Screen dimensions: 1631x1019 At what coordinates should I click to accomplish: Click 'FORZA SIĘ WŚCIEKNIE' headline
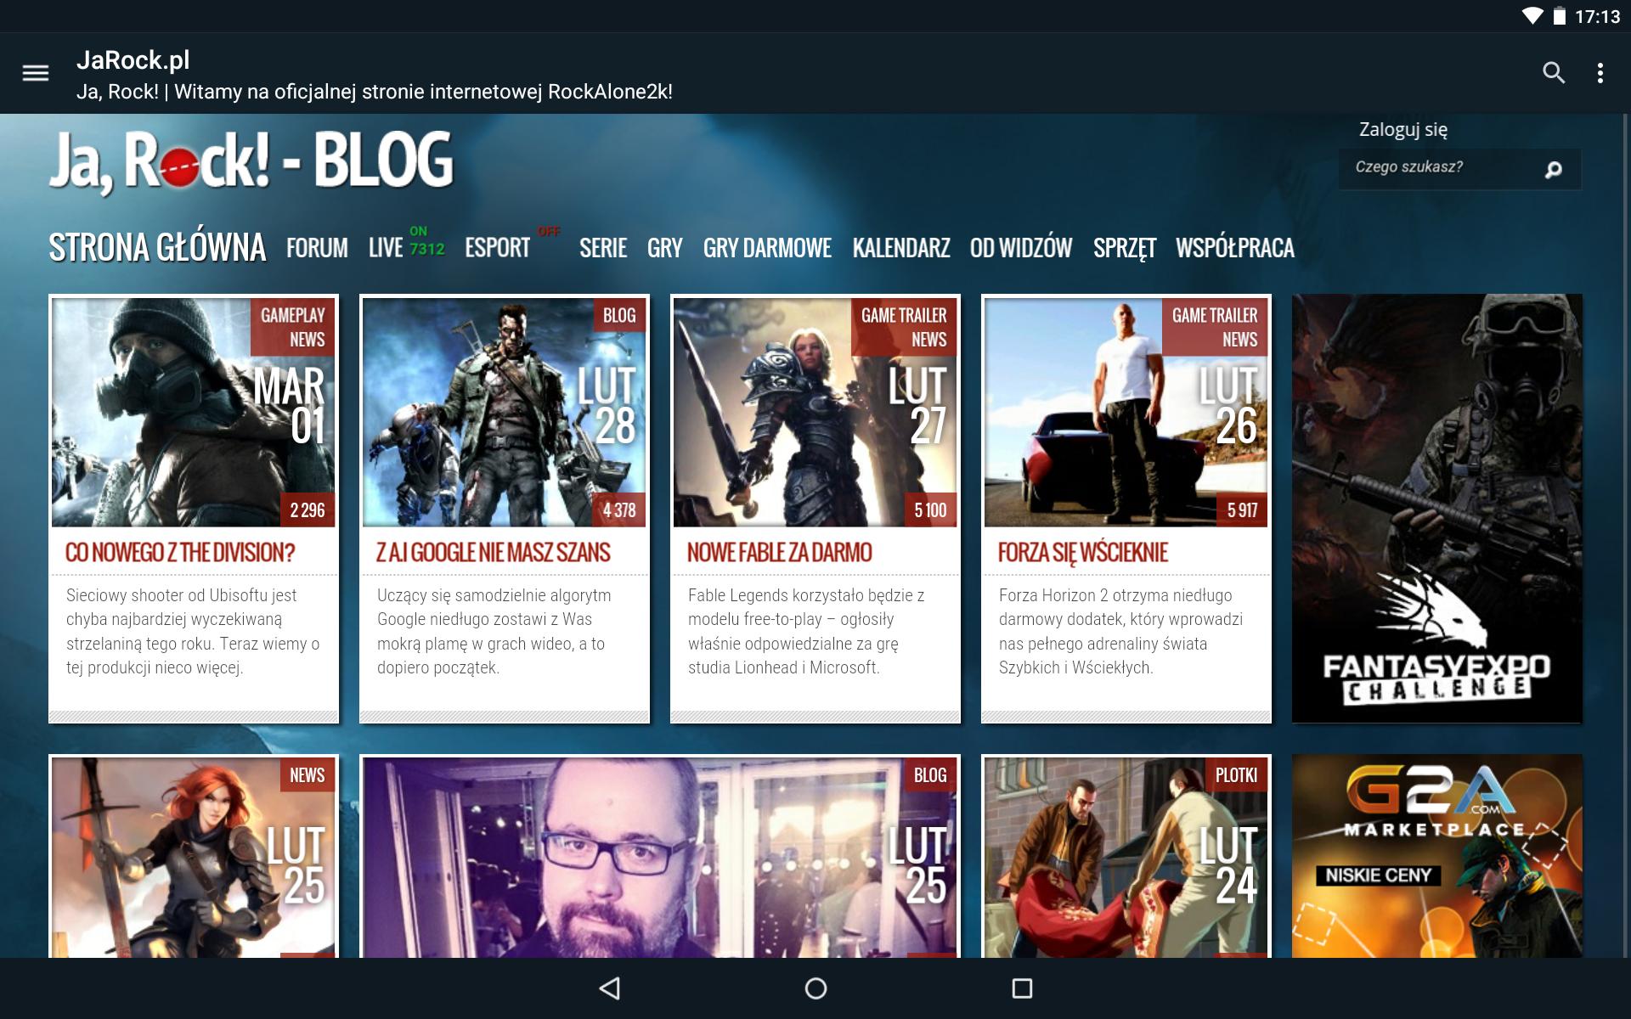click(x=1083, y=553)
